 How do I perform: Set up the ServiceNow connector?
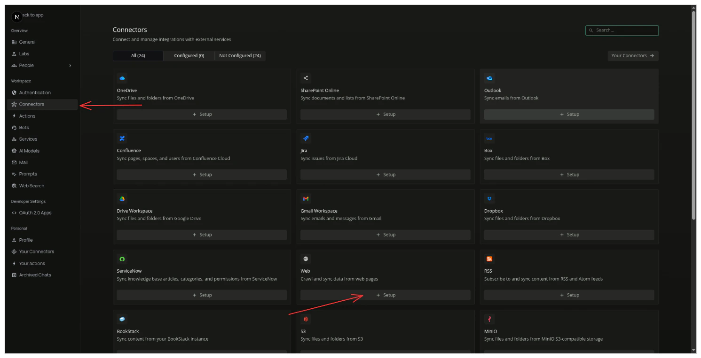pos(202,295)
